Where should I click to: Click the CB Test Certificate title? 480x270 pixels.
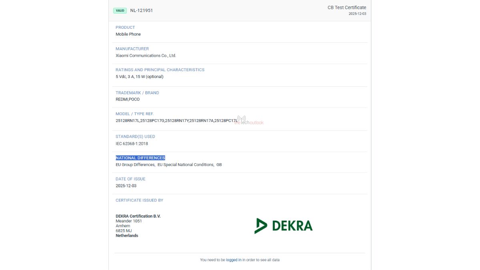(x=346, y=7)
